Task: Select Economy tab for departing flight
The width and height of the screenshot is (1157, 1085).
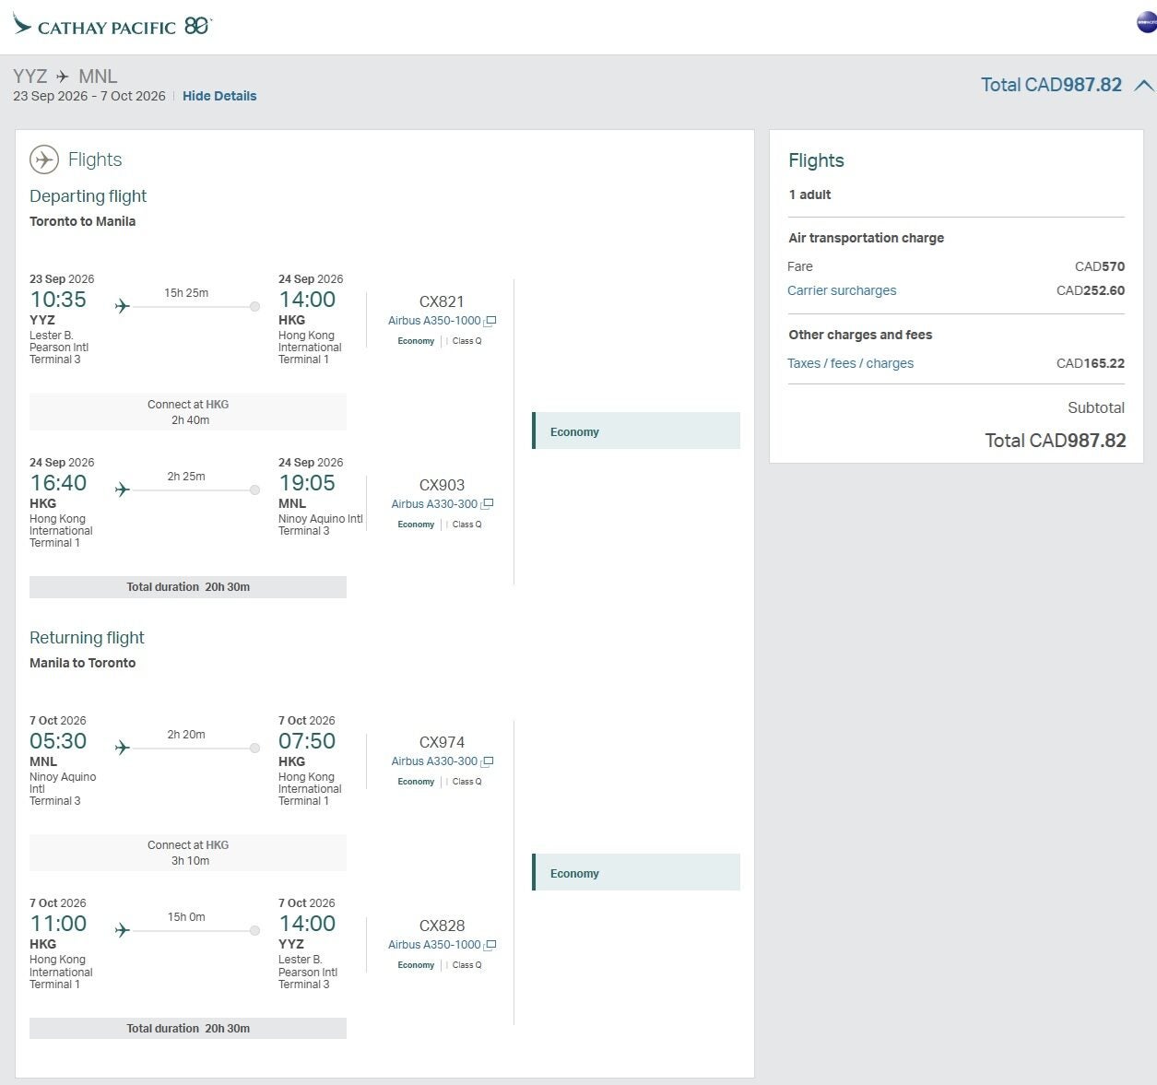Action: (x=636, y=431)
